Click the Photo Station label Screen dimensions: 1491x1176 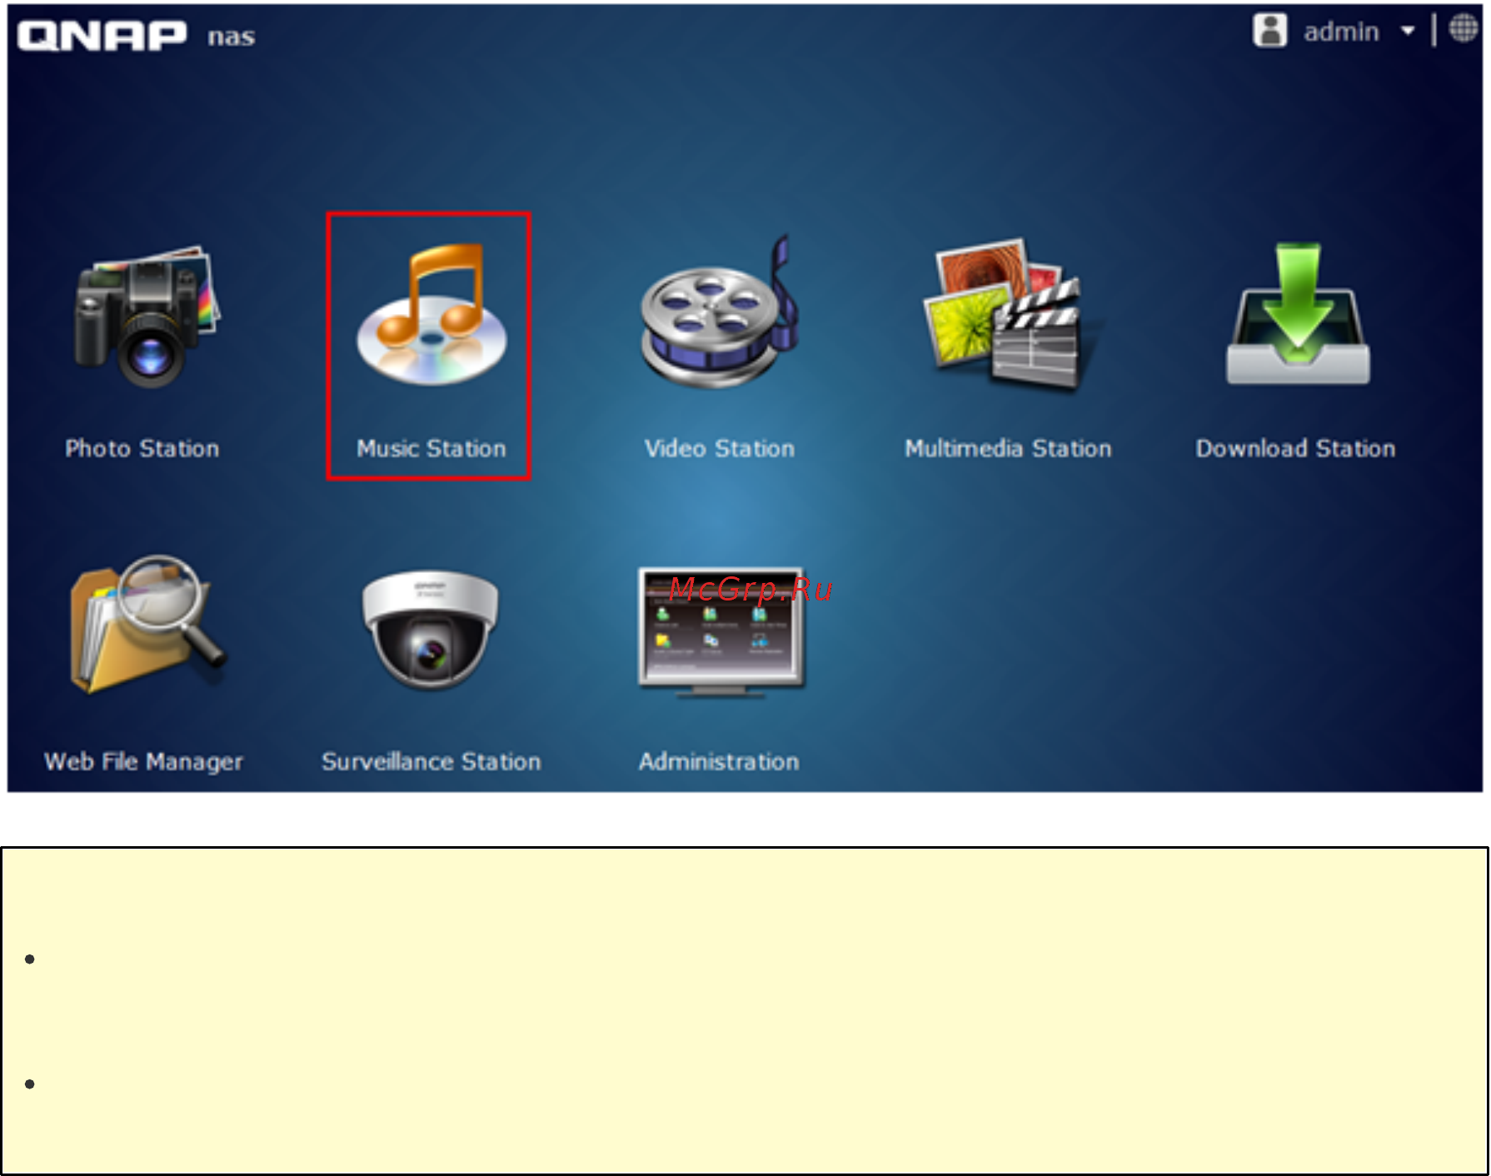142,449
